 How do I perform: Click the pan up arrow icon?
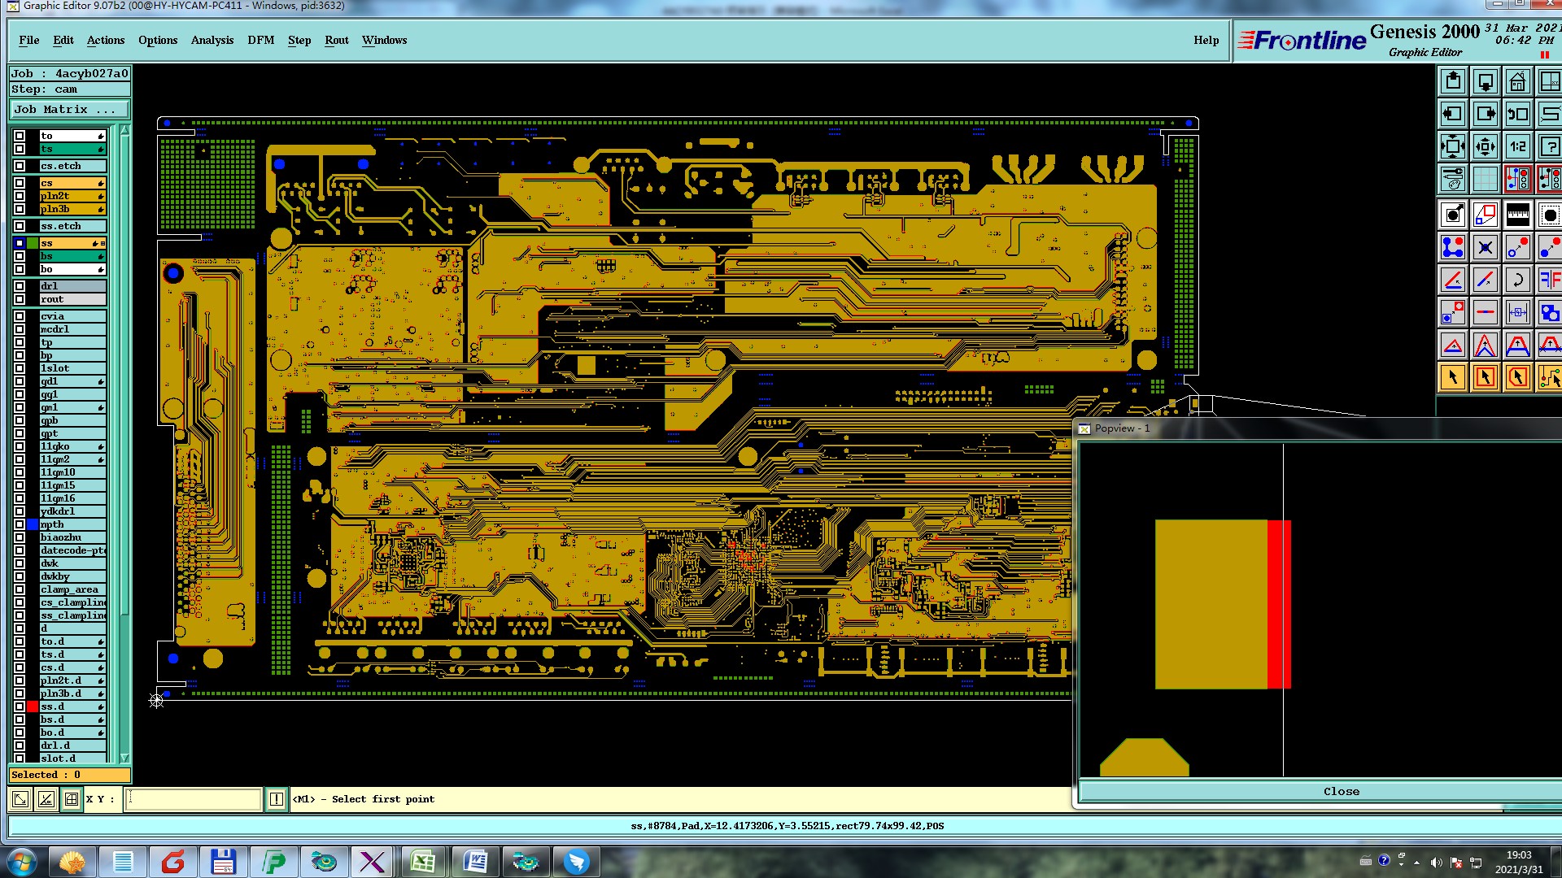(1453, 81)
